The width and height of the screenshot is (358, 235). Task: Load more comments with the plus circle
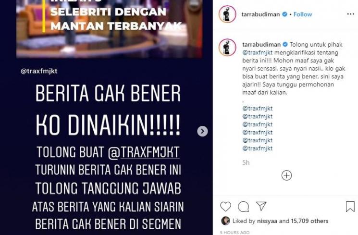286,175
